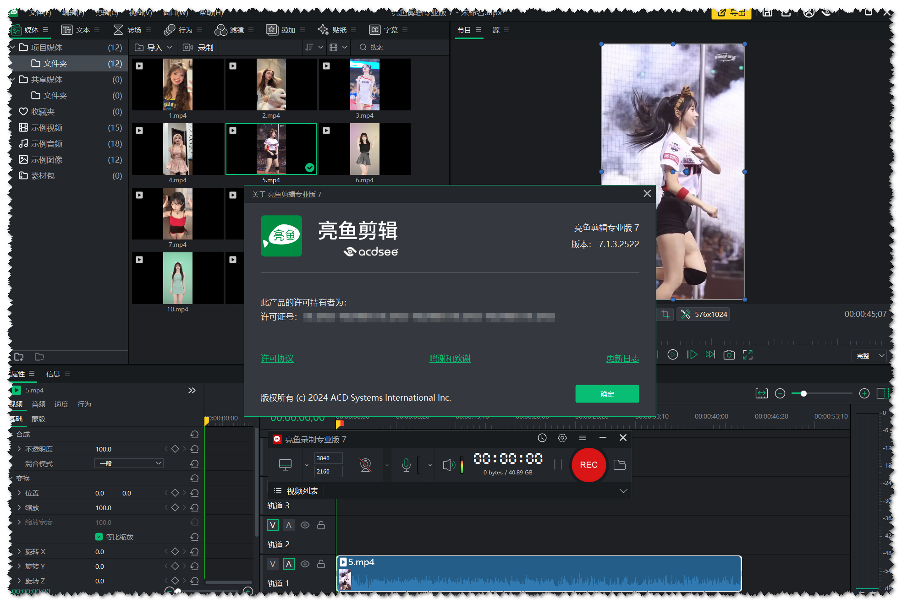Image resolution: width=902 pixels, height=604 pixels.
Task: Open the 字幕 subtitles tab
Action: coord(384,30)
